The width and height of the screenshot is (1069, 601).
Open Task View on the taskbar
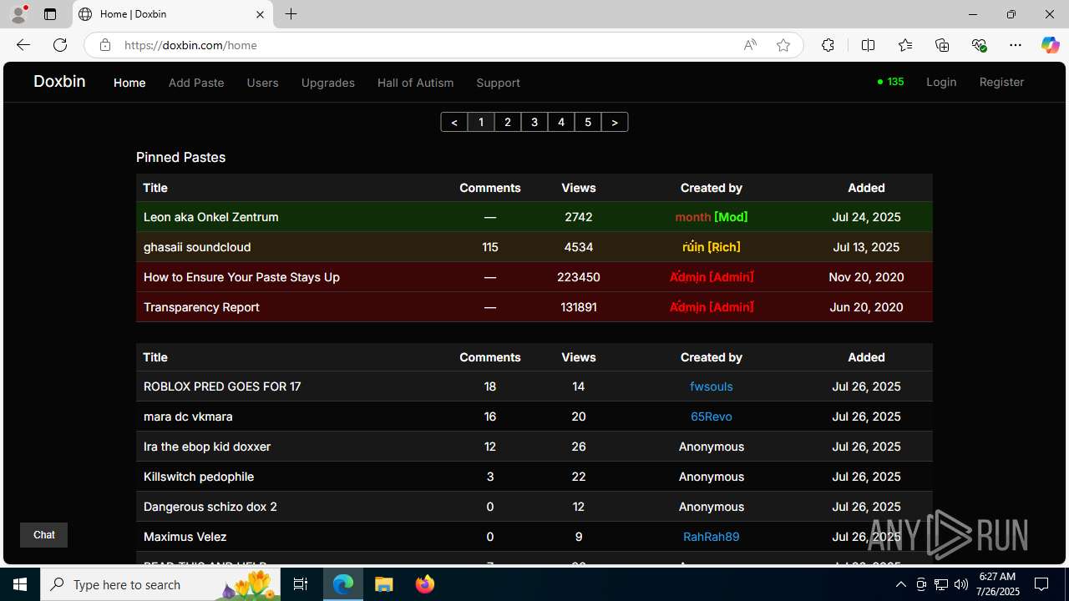click(x=301, y=584)
